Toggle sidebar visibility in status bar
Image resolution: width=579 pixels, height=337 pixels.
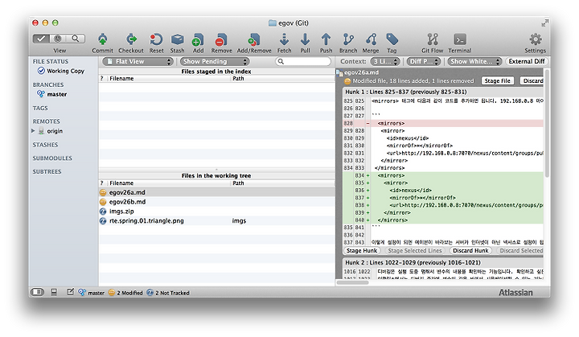[x=37, y=292]
